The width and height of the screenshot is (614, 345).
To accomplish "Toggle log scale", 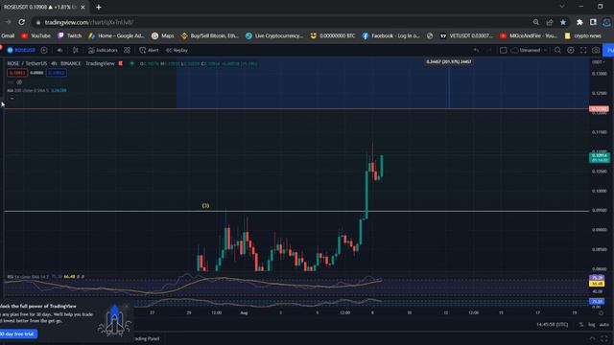I will click(592, 325).
